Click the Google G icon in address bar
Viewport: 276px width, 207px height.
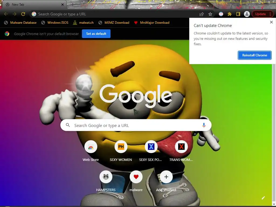tap(34, 14)
